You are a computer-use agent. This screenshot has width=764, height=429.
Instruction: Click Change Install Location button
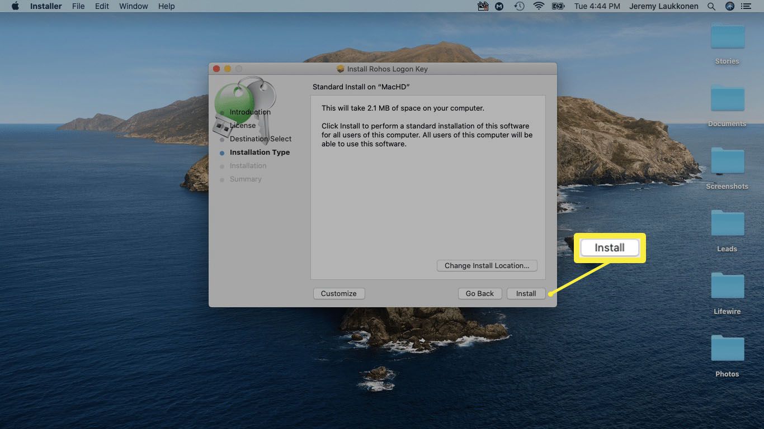tap(487, 265)
